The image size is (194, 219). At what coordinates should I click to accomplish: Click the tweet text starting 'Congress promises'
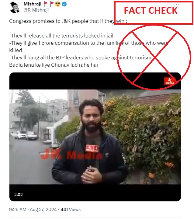point(68,21)
